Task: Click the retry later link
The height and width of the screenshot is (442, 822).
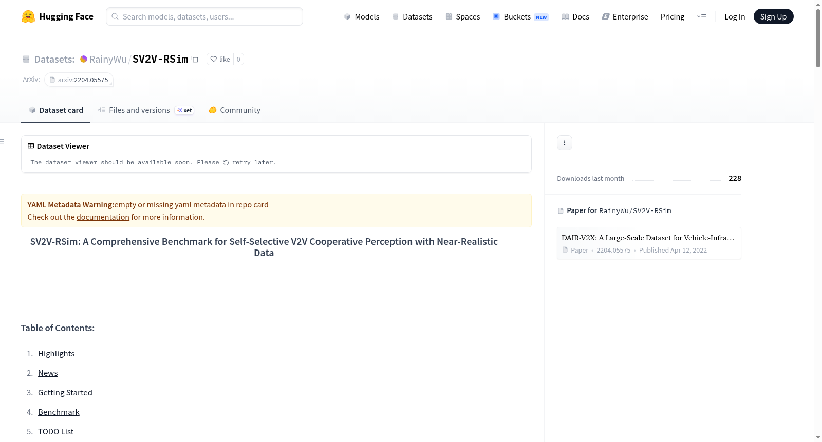Action: 252,162
